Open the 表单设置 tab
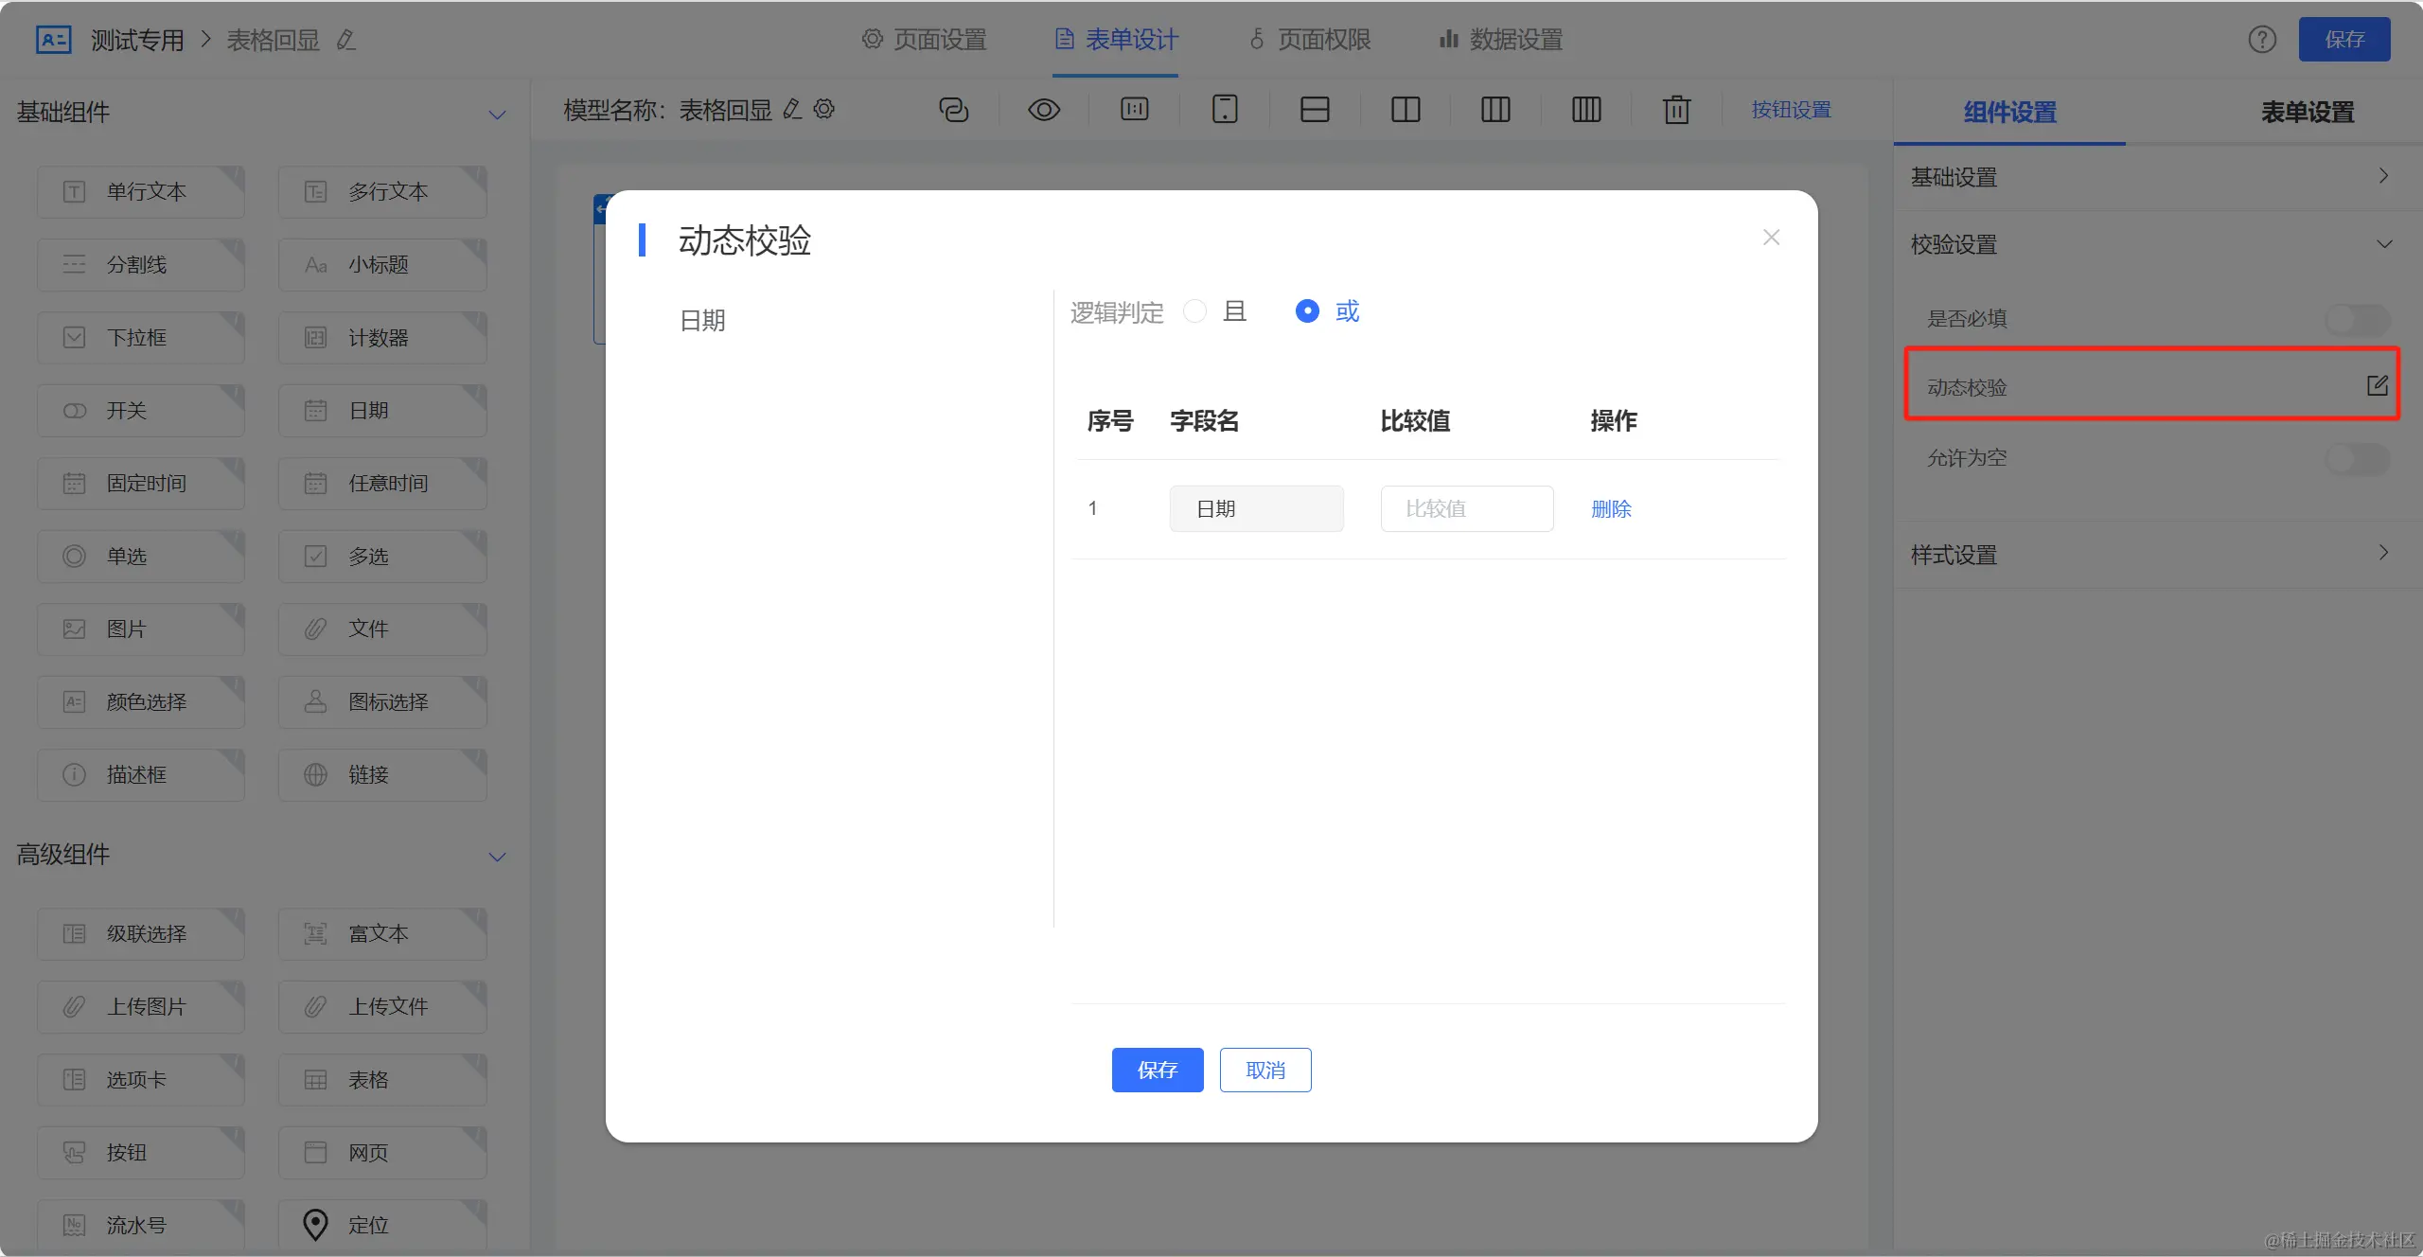2423x1257 pixels. click(x=2307, y=112)
